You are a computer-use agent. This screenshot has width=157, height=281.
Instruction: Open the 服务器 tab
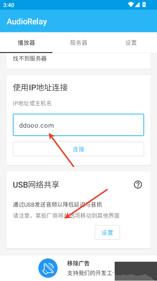78,43
